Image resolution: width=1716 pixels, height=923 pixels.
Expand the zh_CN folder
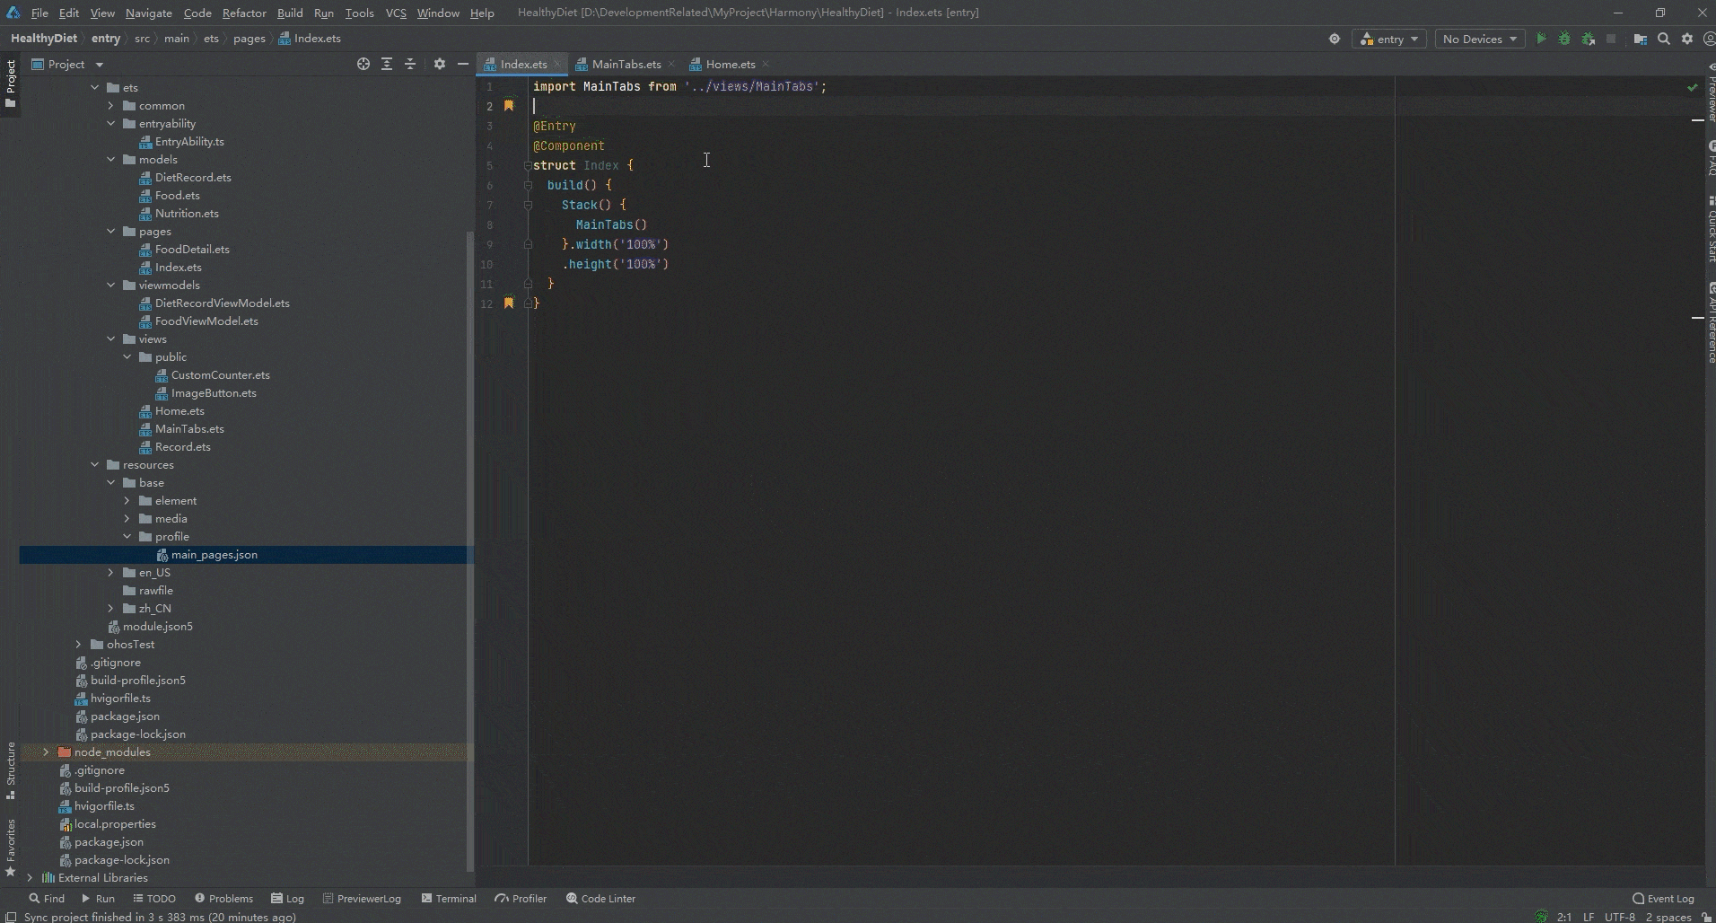(x=110, y=609)
